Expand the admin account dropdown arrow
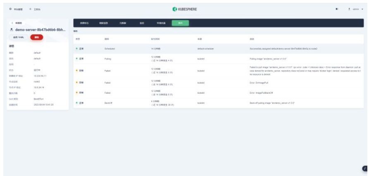Screen dimensions: 369x176 click(x=362, y=9)
